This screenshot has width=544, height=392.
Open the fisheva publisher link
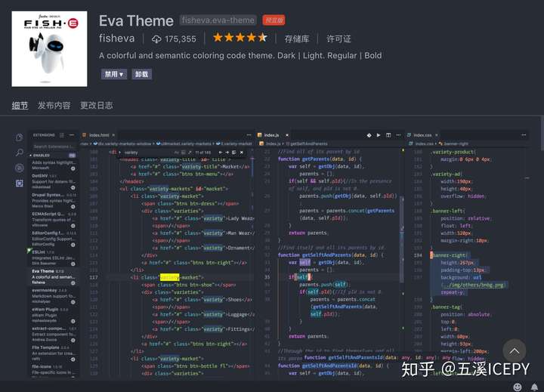click(116, 39)
